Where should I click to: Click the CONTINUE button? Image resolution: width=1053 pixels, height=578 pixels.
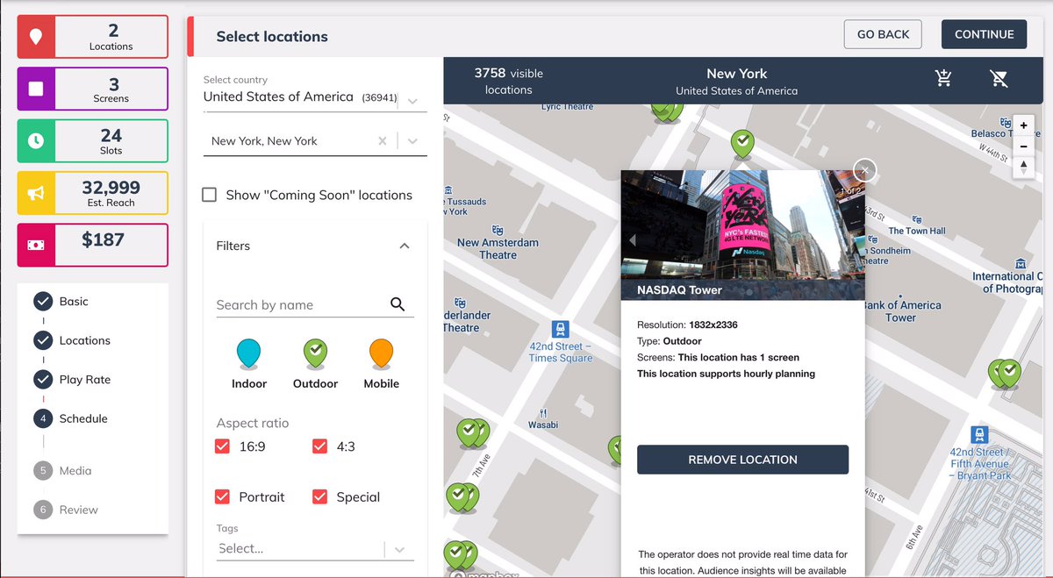[984, 34]
